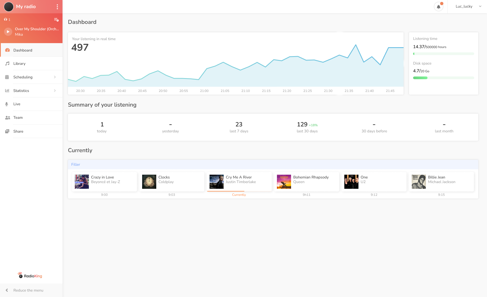Click the 4.7/20 Go disk space value
This screenshot has width=487, height=297.
[421, 71]
